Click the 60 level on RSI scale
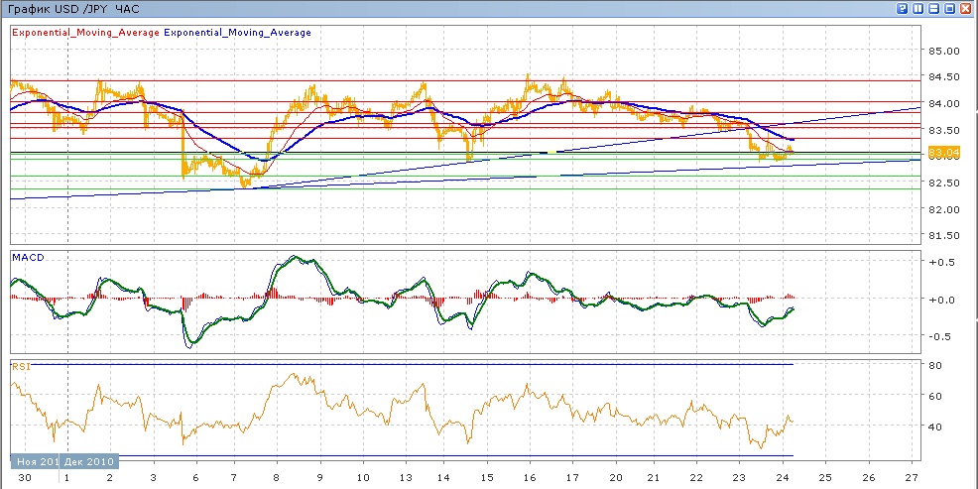The height and width of the screenshot is (489, 978). point(935,396)
